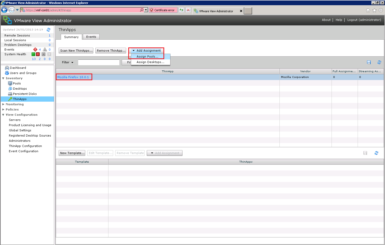
Task: Collapse the Inventory tree section
Action: pyautogui.click(x=3, y=78)
